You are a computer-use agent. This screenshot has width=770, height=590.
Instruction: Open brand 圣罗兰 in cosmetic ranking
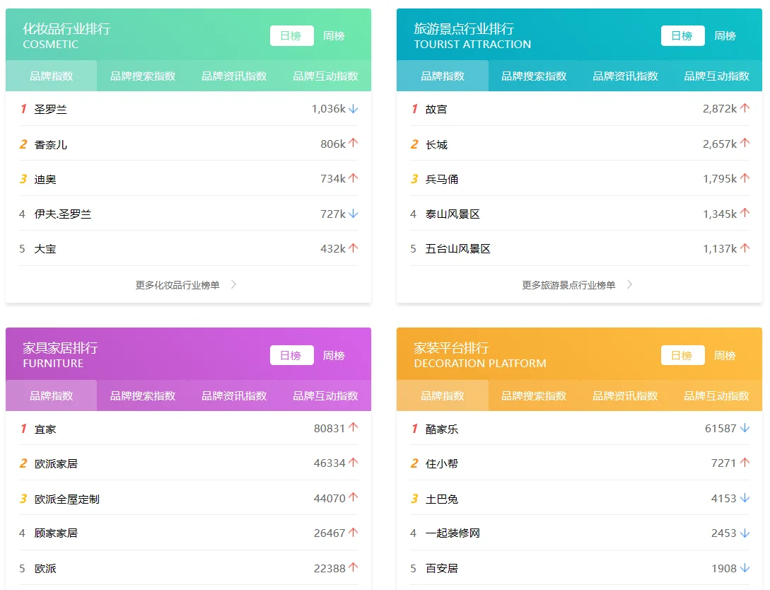[x=51, y=109]
